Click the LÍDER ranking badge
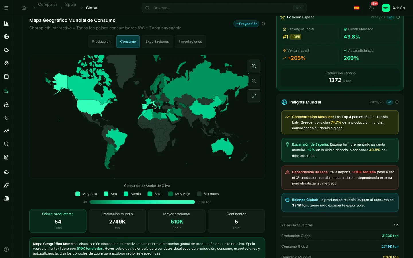Viewport: 413px width, 258px height. pyautogui.click(x=295, y=37)
